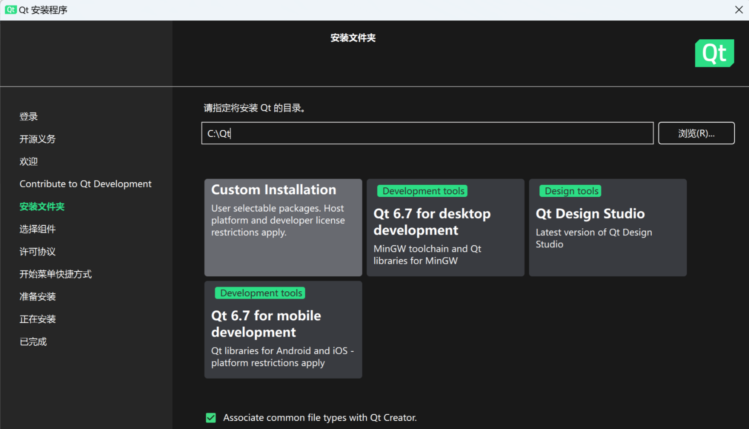Screen dimensions: 749x429
Task: Select the Custom Installation card
Action: (283, 227)
